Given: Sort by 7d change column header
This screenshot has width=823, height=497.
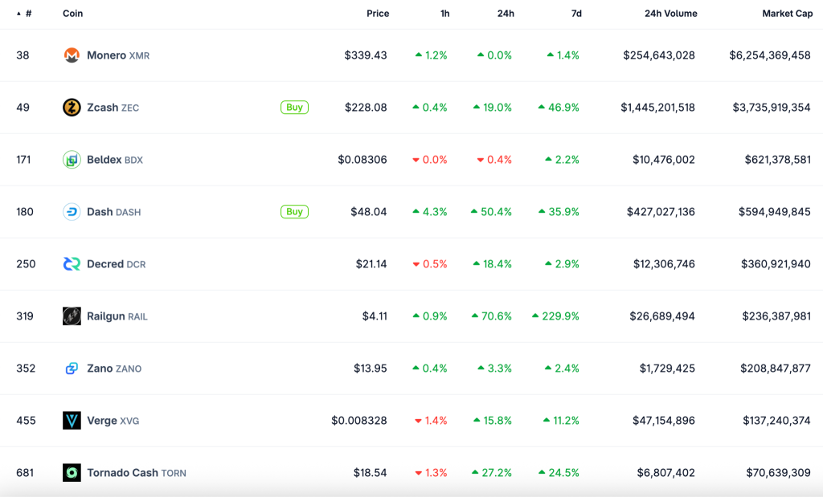Looking at the screenshot, I should tap(575, 14).
